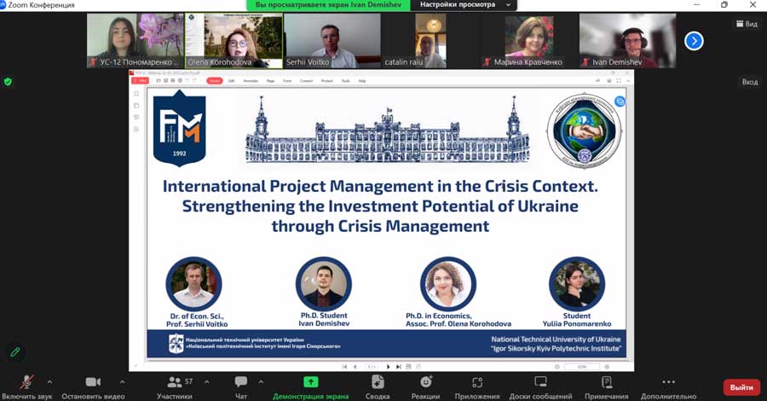Stop camera via Остановить видео
The width and height of the screenshot is (767, 401).
(x=93, y=382)
